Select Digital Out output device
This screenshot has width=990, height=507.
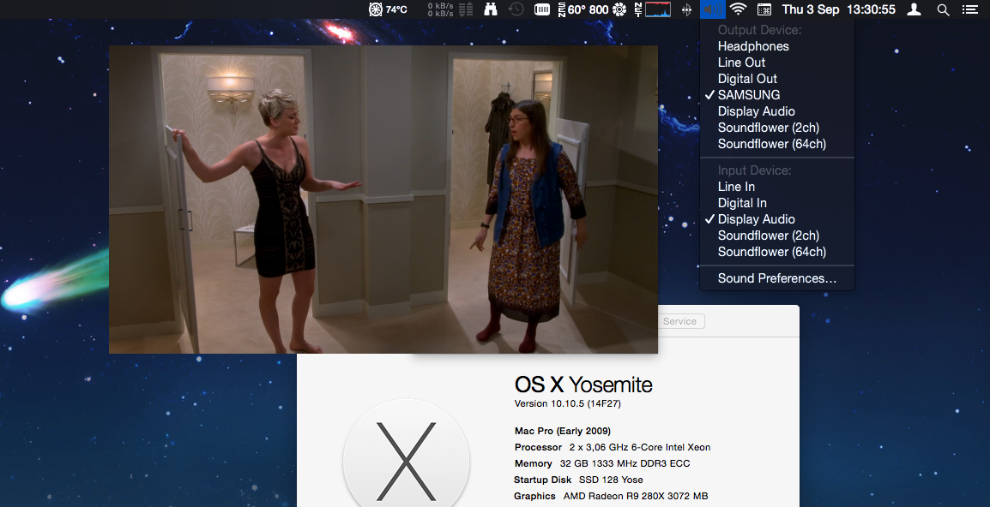(777, 79)
